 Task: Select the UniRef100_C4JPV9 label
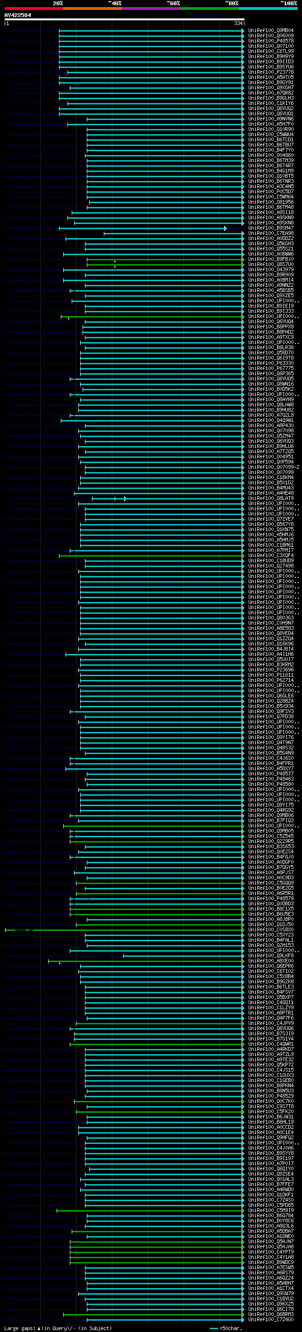tap(271, 1023)
